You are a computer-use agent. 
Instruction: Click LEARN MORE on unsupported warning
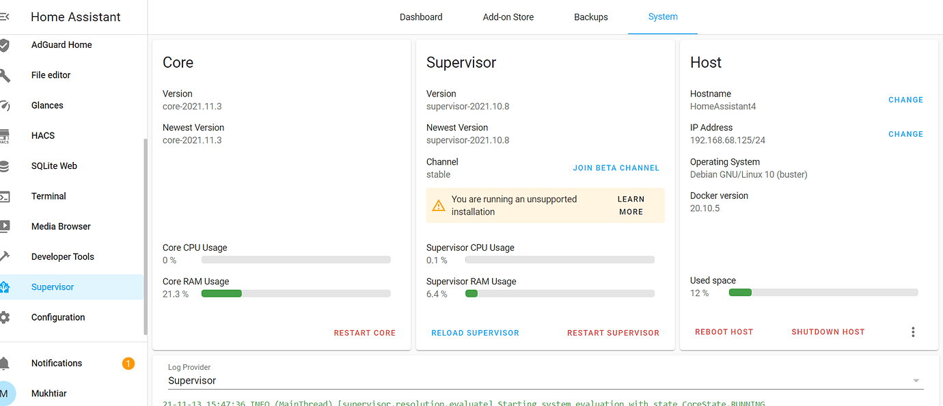coord(631,206)
